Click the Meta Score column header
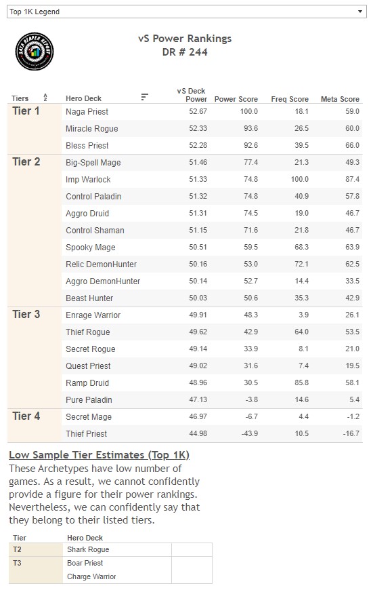 (340, 99)
